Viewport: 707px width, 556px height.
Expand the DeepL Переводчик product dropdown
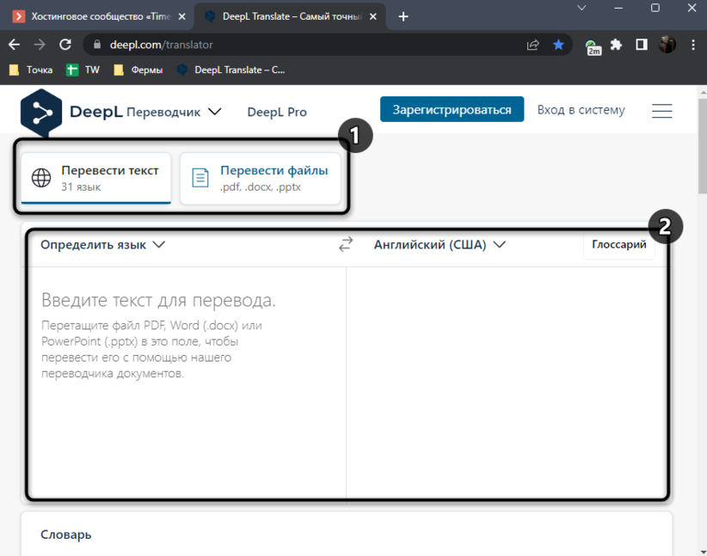pyautogui.click(x=174, y=112)
